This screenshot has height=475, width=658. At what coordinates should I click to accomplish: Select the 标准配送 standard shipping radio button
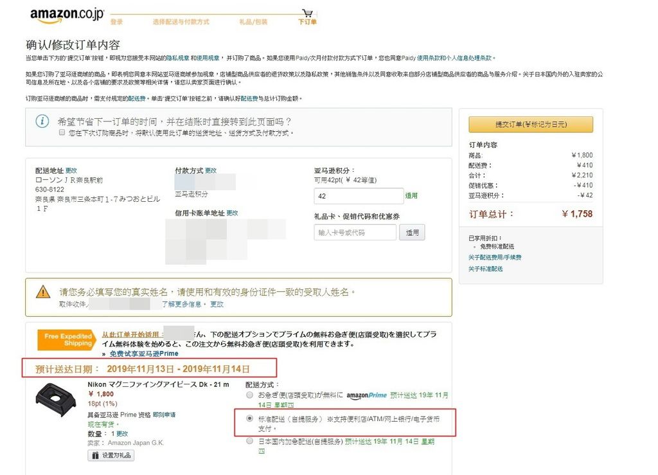pyautogui.click(x=250, y=418)
